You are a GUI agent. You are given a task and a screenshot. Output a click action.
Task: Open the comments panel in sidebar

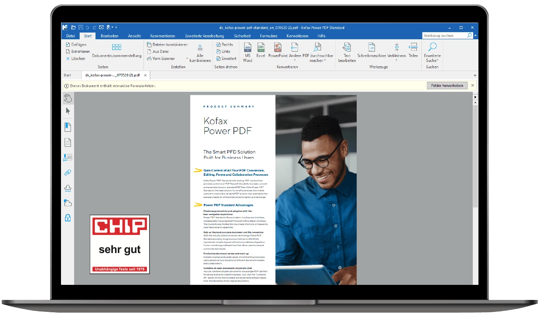click(68, 158)
